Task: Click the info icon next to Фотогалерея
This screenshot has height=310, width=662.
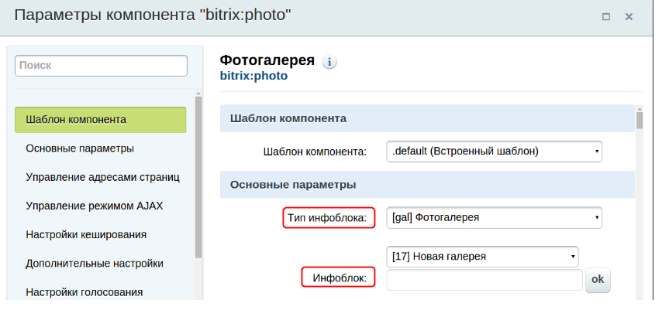Action: (x=330, y=62)
